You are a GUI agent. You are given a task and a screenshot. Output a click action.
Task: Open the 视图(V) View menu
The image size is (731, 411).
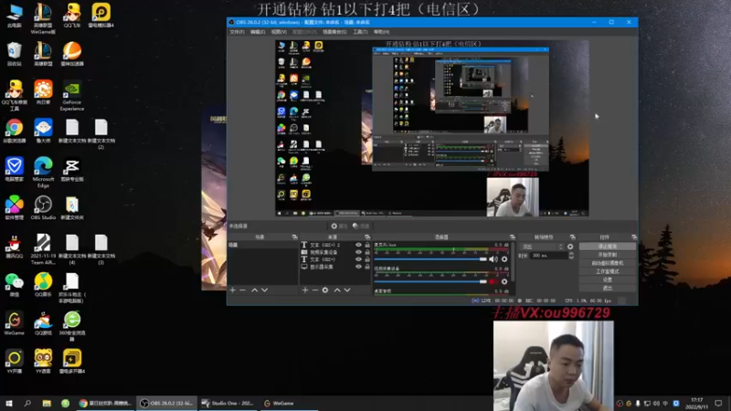279,32
